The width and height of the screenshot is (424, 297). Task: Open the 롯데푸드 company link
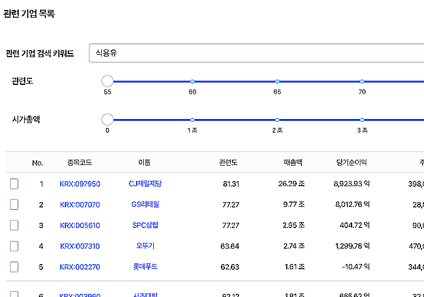[145, 267]
